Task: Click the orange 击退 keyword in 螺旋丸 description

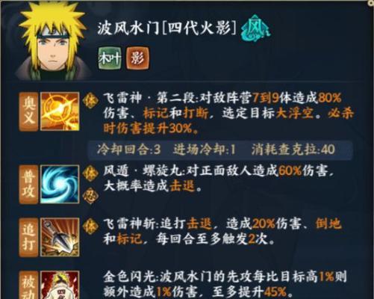Action: (182, 185)
